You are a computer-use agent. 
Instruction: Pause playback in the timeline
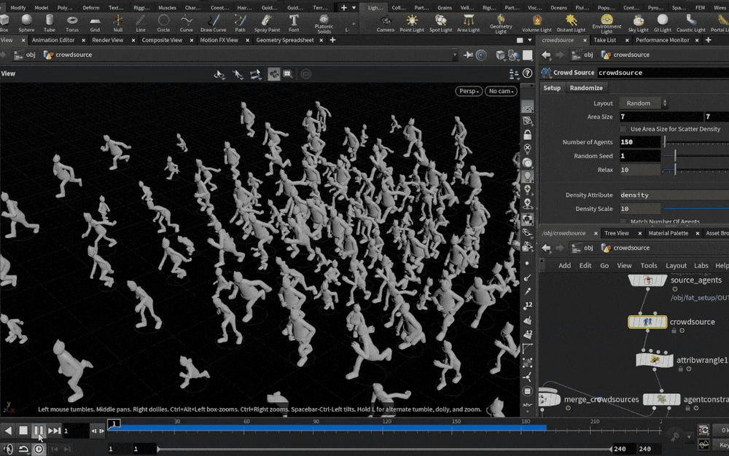point(39,431)
